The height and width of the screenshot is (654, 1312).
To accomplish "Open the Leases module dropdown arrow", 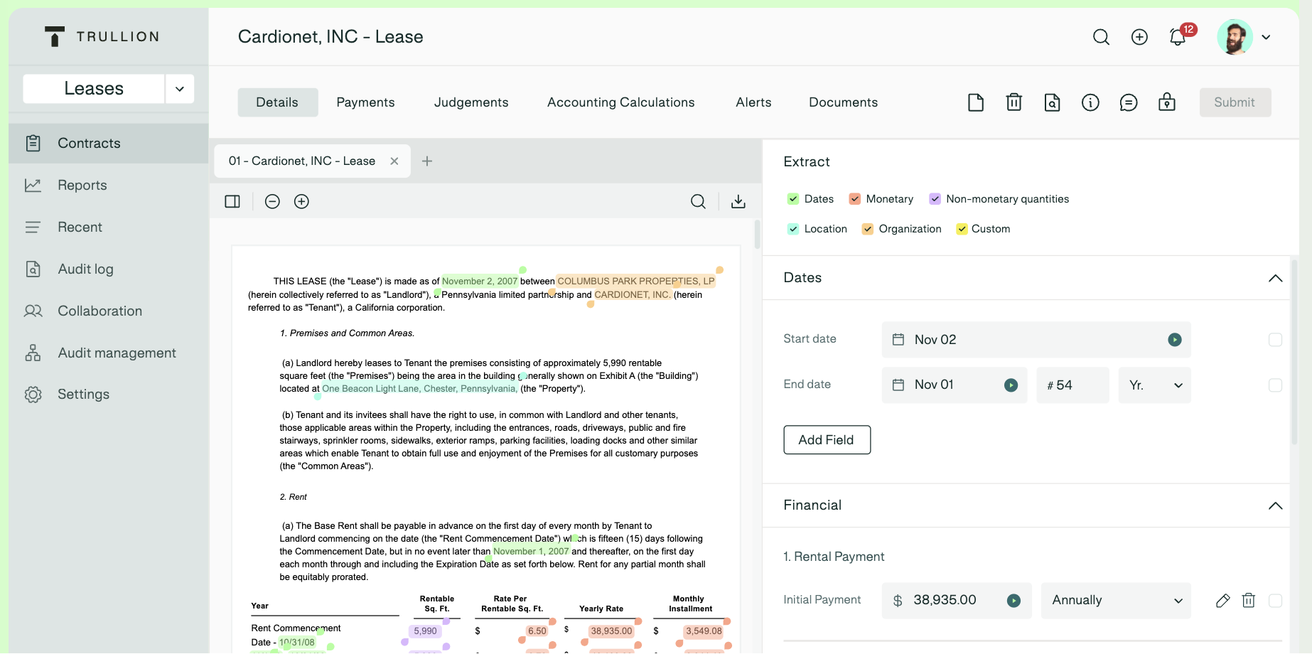I will (x=180, y=89).
